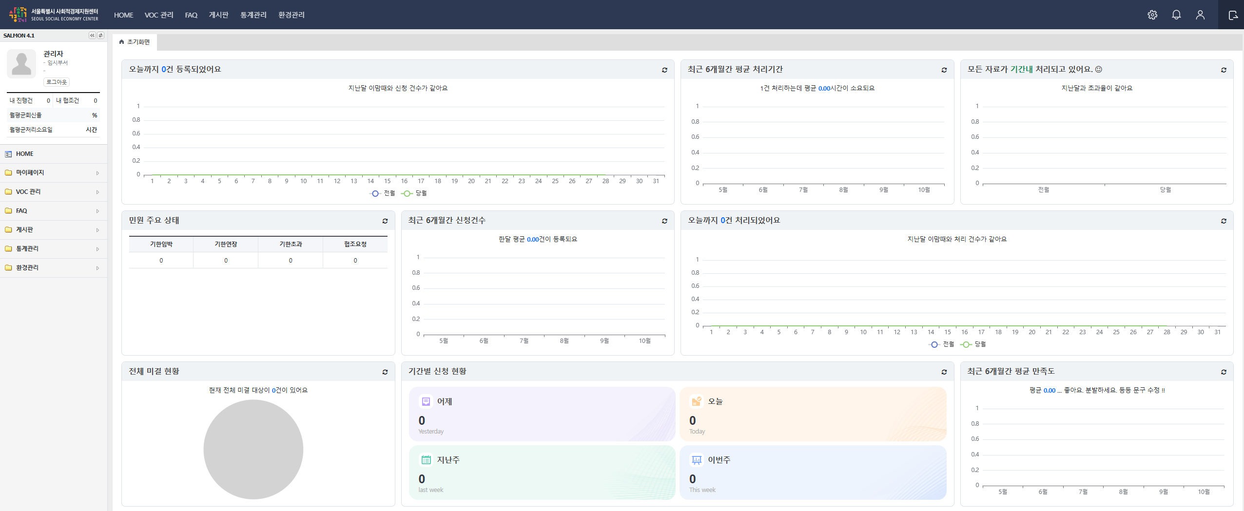Image resolution: width=1244 pixels, height=511 pixels.
Task: Refresh the 최근 6개월간 평균 만족도 chart
Action: [x=1224, y=372]
